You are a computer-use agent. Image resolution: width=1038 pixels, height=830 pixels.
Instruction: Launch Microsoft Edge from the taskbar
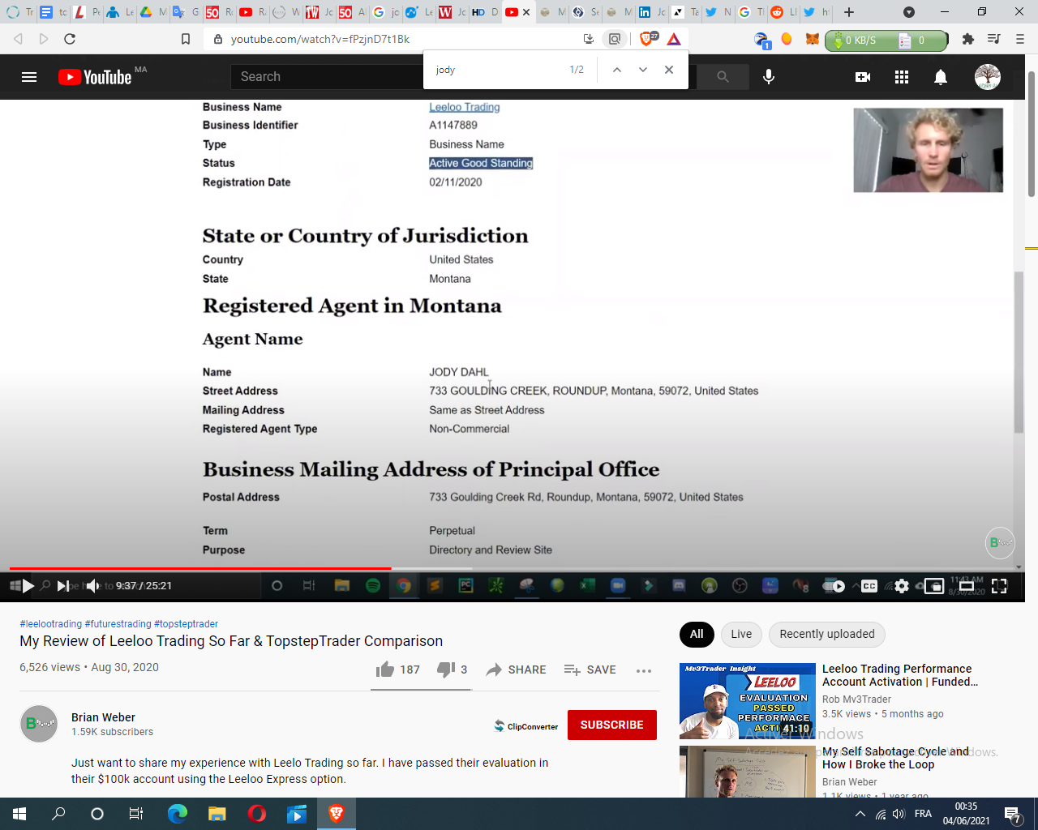point(177,814)
